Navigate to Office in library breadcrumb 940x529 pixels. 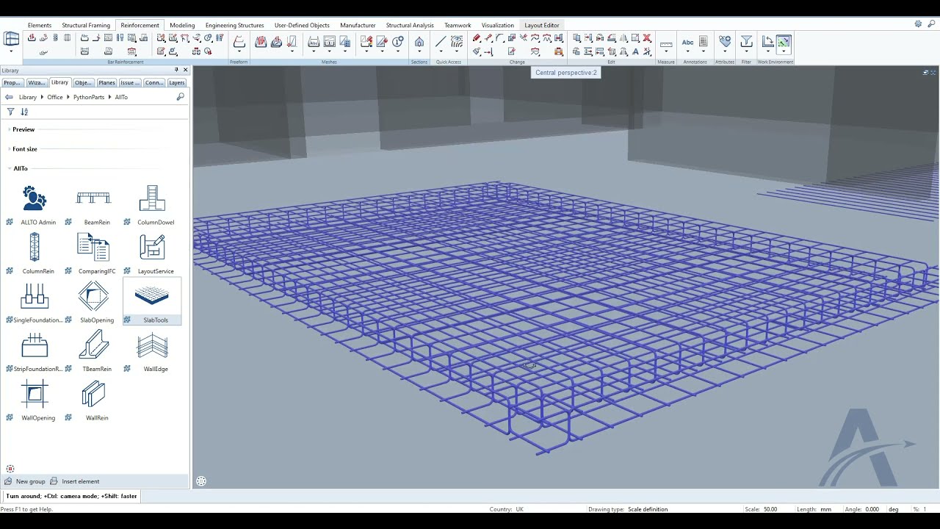click(55, 97)
